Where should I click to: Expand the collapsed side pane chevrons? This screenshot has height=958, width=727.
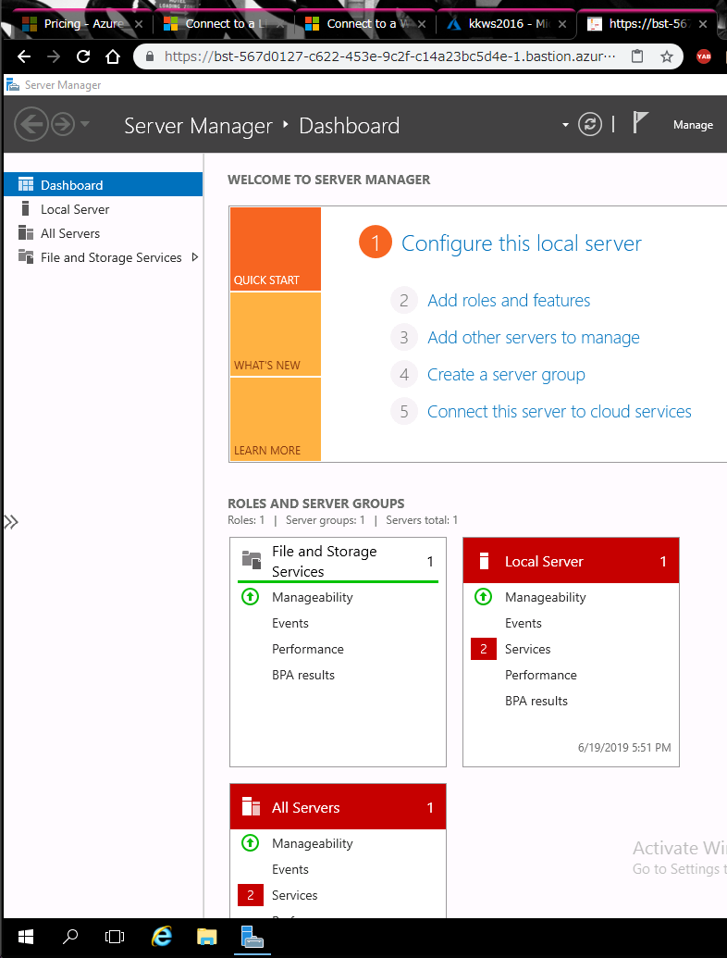click(11, 522)
